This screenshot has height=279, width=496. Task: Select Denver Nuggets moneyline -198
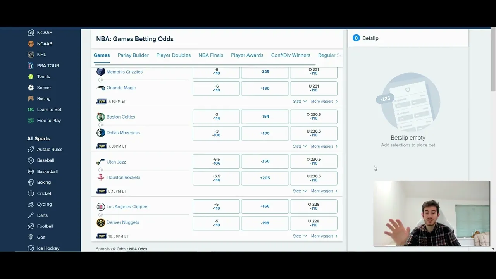265,223
